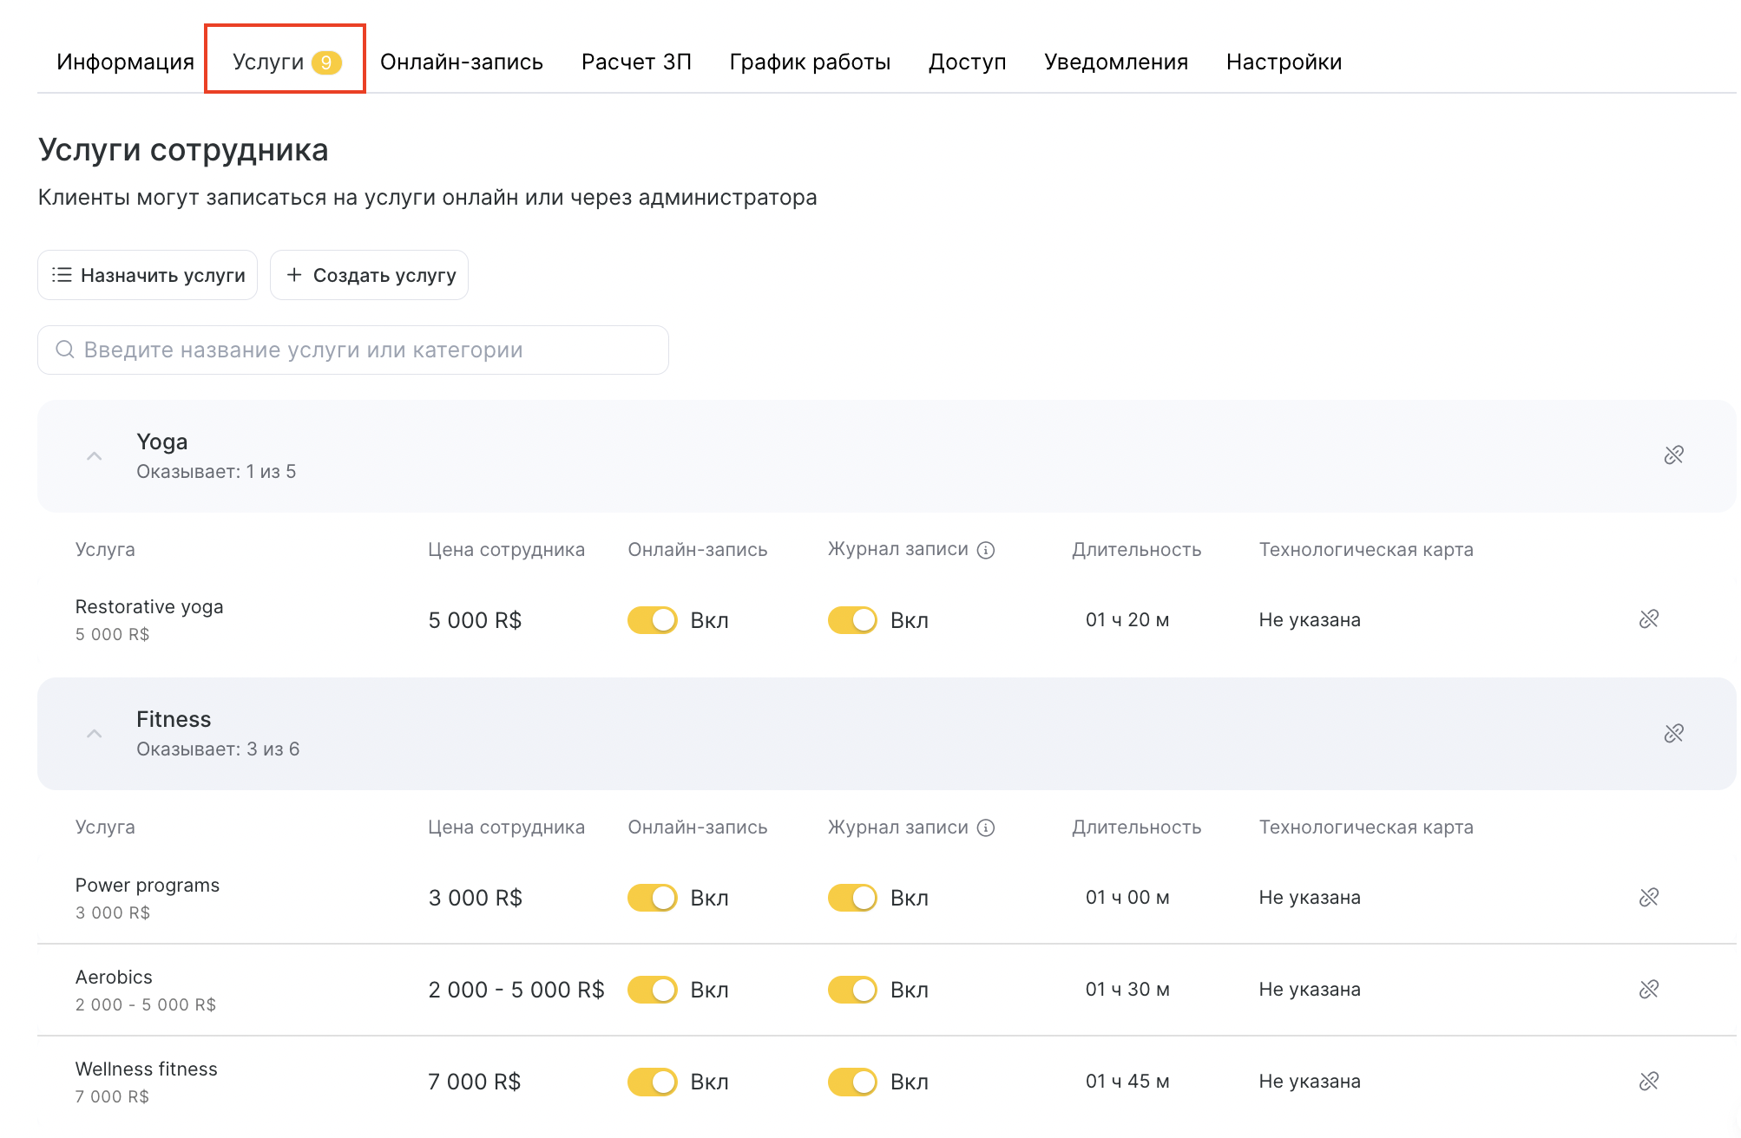Switch off journal booking for Wellness fitness
This screenshot has width=1741, height=1138.
pyautogui.click(x=852, y=1082)
